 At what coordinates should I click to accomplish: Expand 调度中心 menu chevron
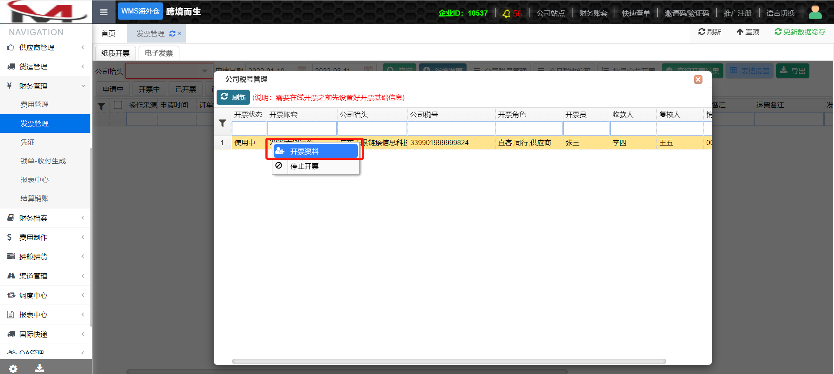[x=83, y=295]
